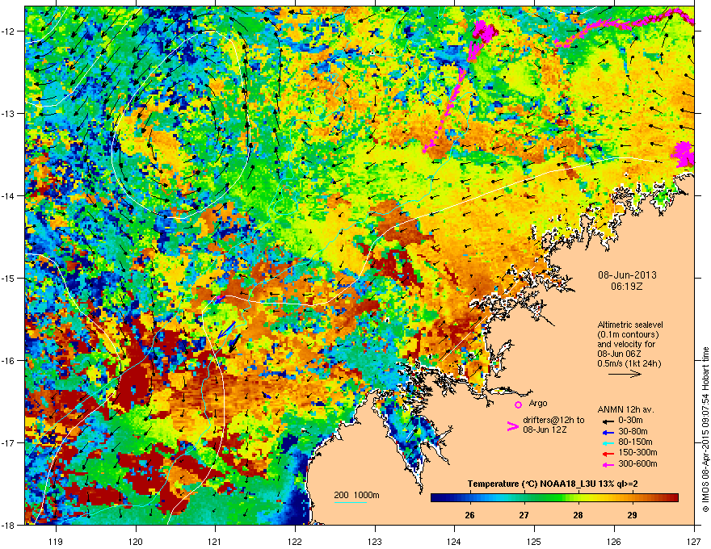The width and height of the screenshot is (711, 549).
Task: Click the color bar tick label 28
Action: pyautogui.click(x=578, y=515)
